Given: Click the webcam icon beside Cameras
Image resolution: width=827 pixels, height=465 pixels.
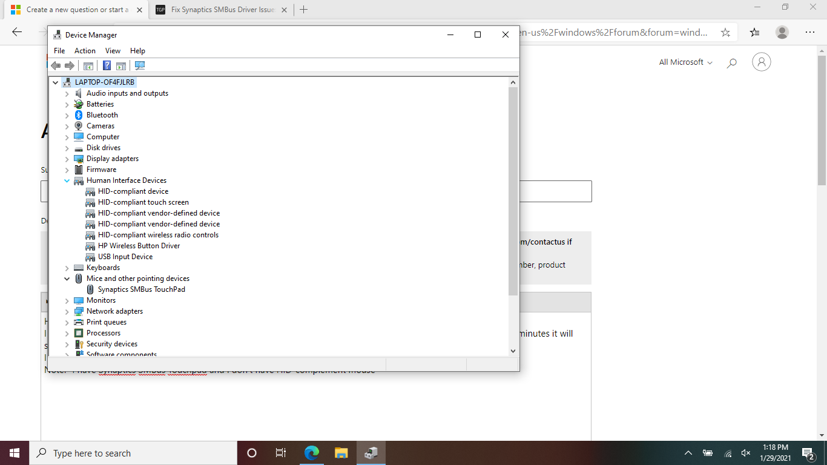Looking at the screenshot, I should [x=79, y=126].
